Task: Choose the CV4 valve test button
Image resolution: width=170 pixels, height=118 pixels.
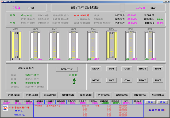Action: tap(127, 80)
